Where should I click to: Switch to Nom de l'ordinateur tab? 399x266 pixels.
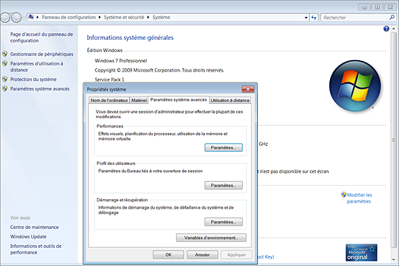point(109,101)
